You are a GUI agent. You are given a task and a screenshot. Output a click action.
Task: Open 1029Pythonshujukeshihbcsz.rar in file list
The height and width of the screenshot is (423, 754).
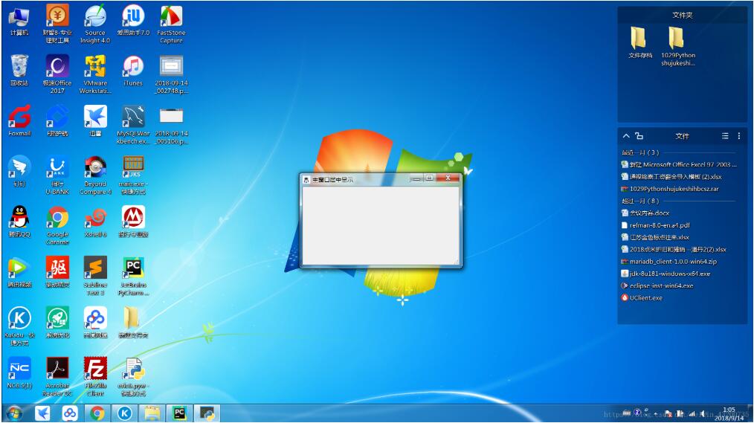[670, 189]
